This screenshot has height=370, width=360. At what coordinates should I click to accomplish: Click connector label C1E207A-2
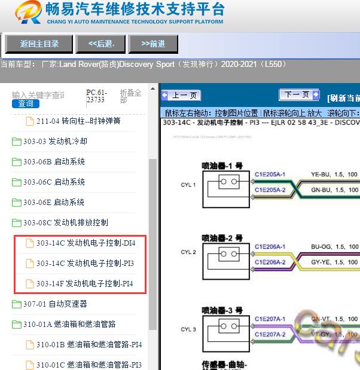click(x=270, y=334)
